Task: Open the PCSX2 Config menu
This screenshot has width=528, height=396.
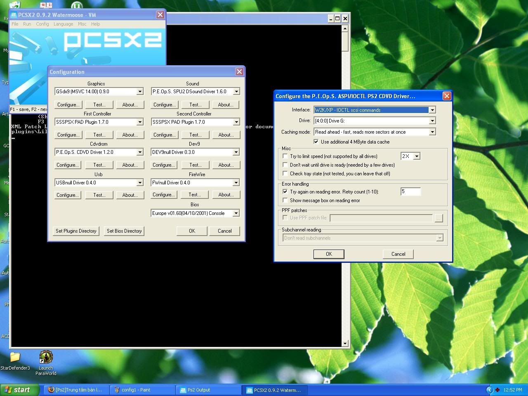Action: [x=42, y=24]
